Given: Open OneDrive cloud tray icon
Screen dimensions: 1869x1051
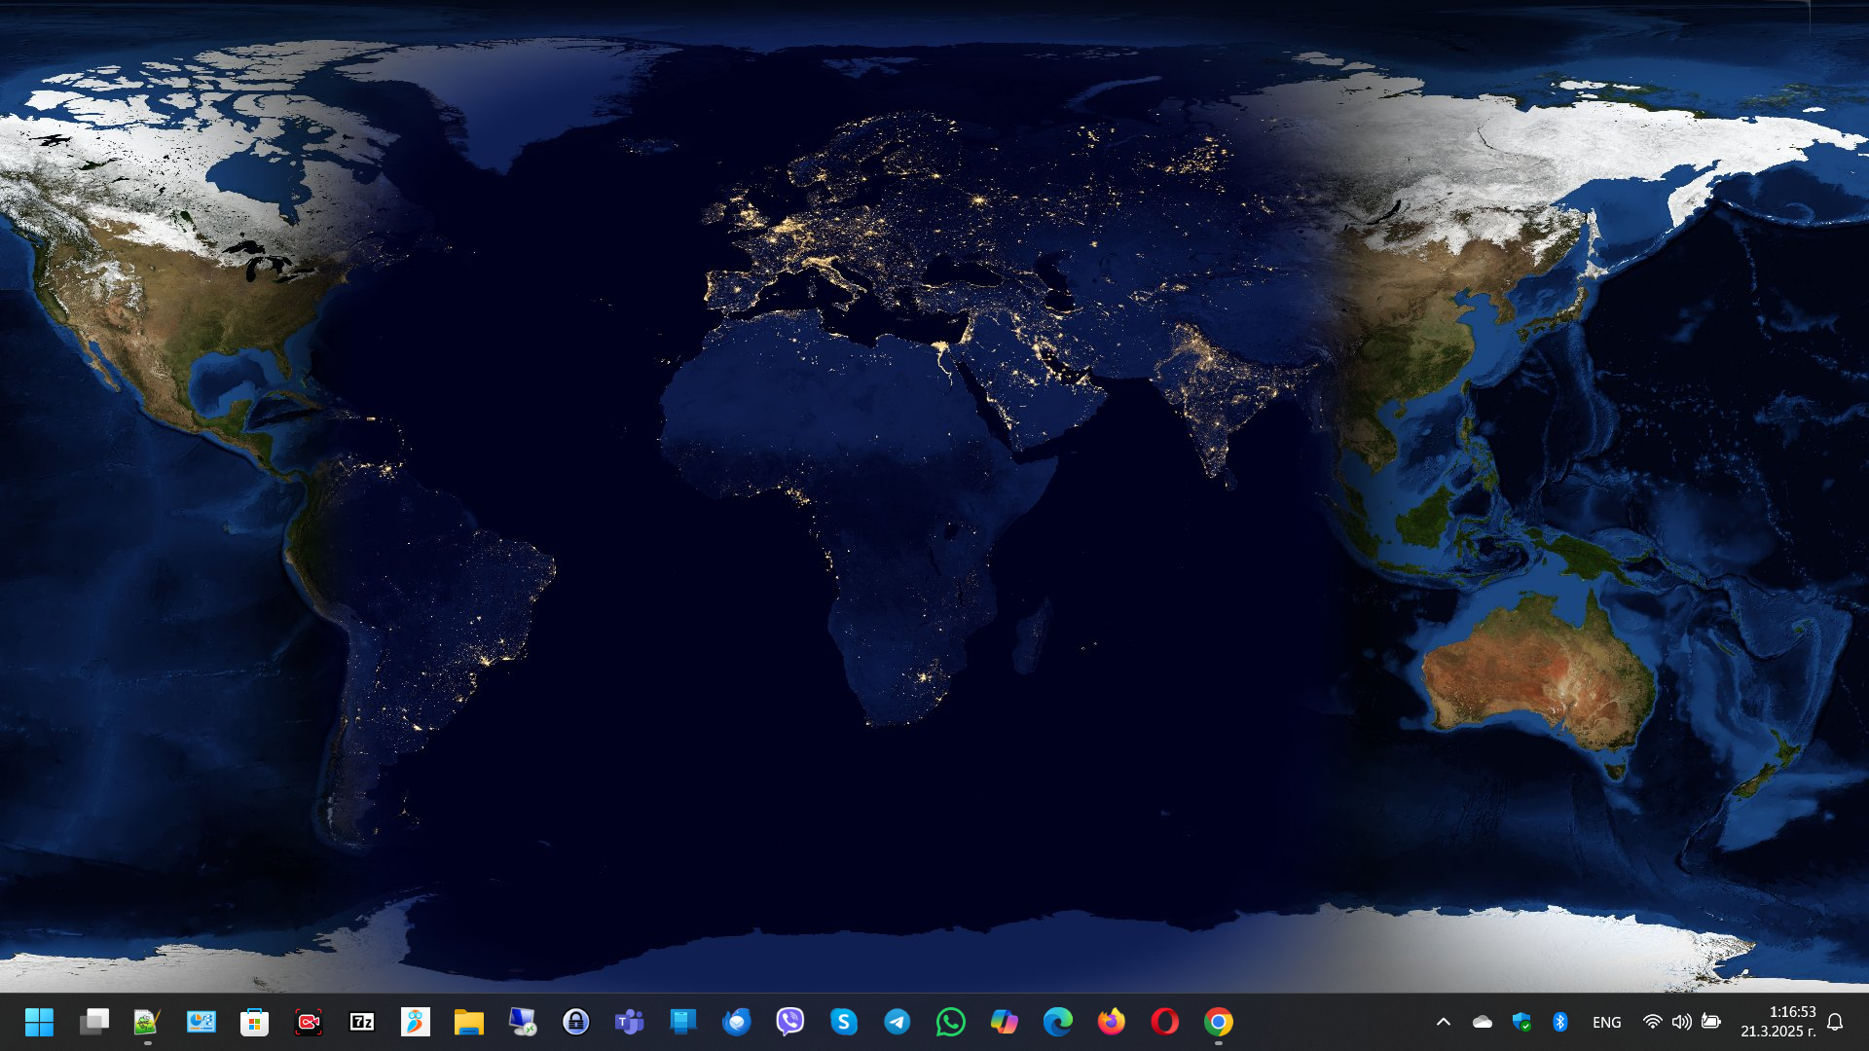Looking at the screenshot, I should pos(1483,1022).
